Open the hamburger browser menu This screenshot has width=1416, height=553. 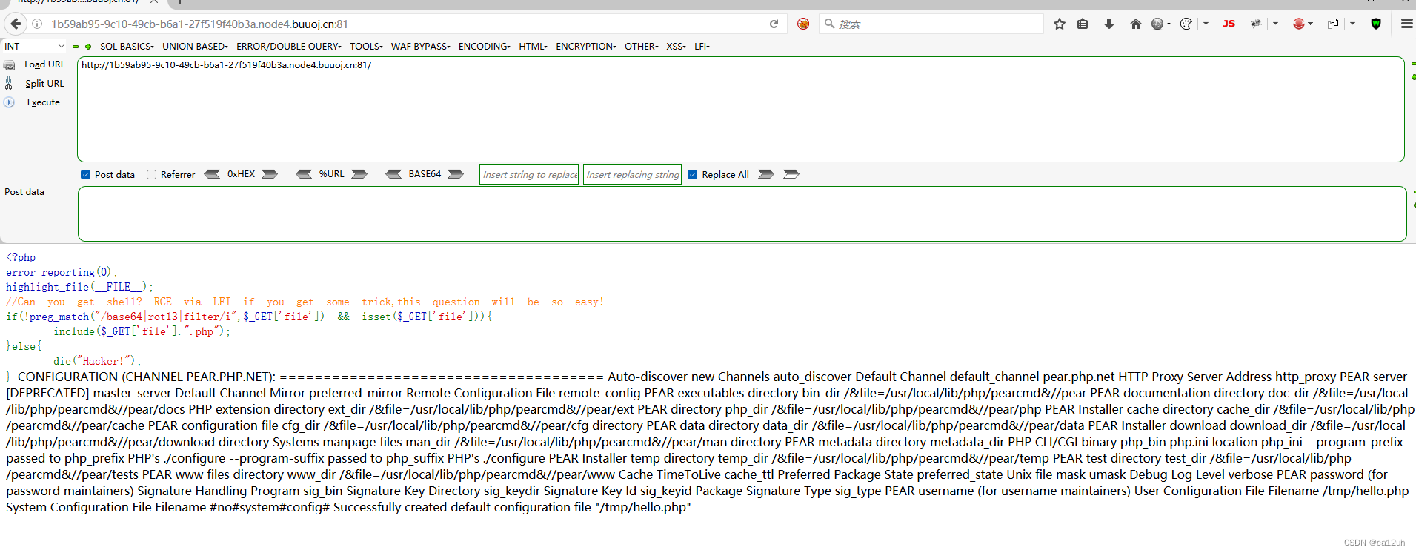(1406, 24)
